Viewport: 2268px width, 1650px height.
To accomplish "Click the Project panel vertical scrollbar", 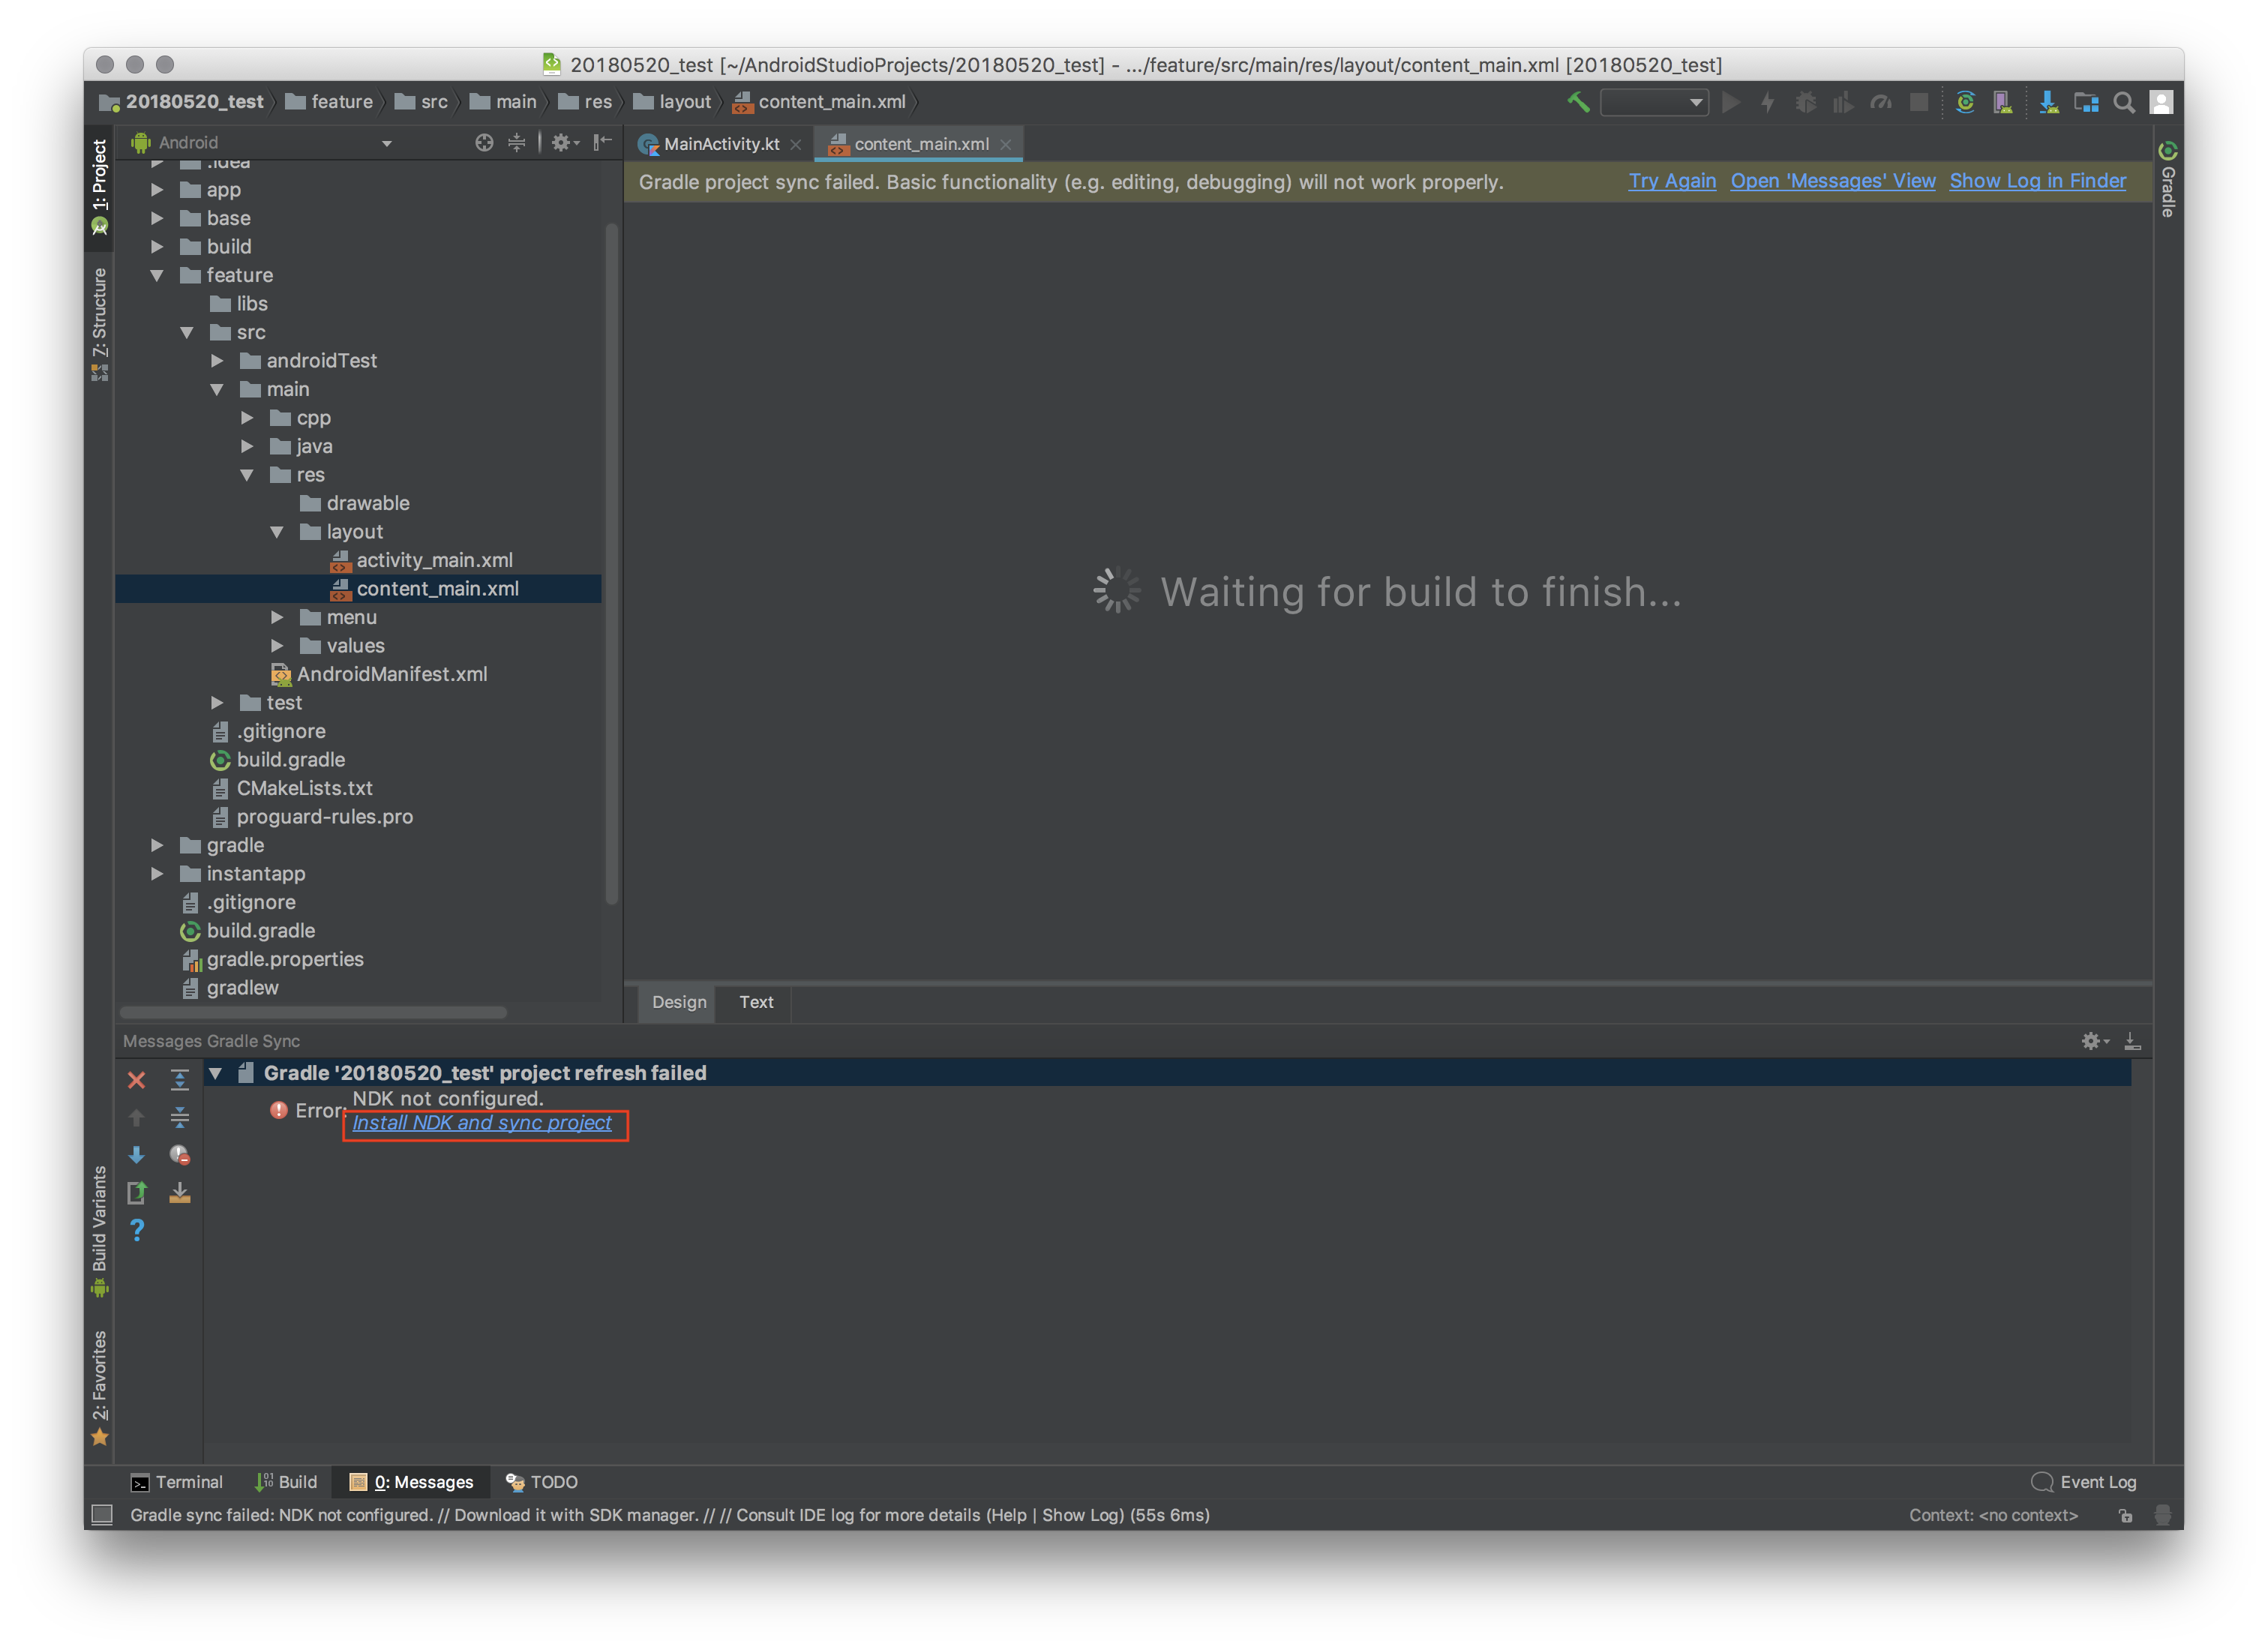I will pyautogui.click(x=611, y=563).
